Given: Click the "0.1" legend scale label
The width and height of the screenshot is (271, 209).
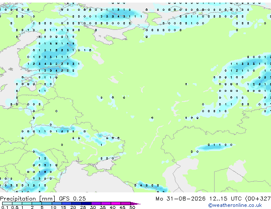Looking at the screenshot, I should tap(5, 207).
